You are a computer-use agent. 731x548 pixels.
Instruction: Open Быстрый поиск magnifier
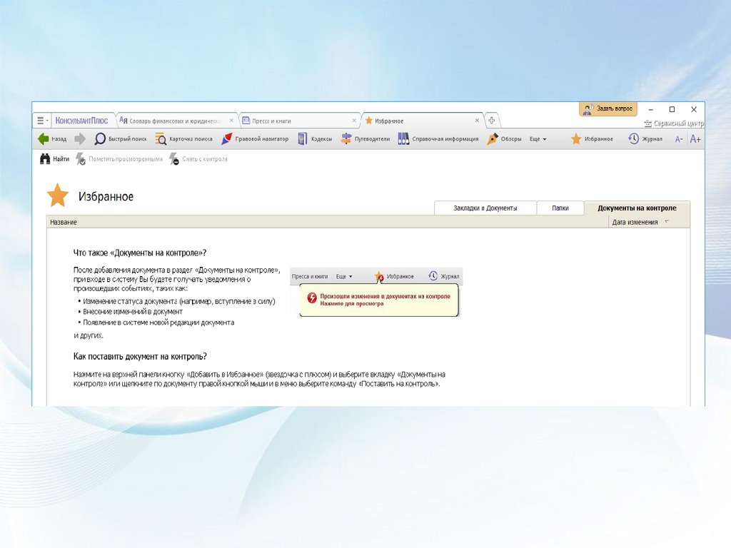coord(121,139)
